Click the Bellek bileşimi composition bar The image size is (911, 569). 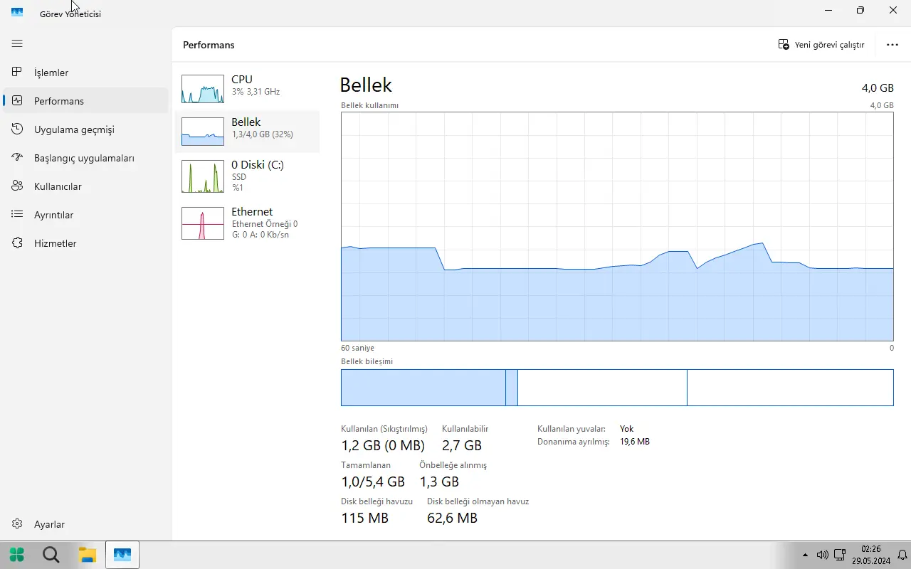pos(617,388)
